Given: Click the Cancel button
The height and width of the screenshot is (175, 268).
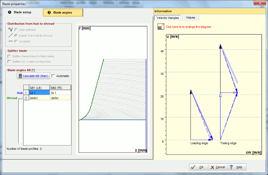Looking at the screenshot, I should click(x=218, y=167).
